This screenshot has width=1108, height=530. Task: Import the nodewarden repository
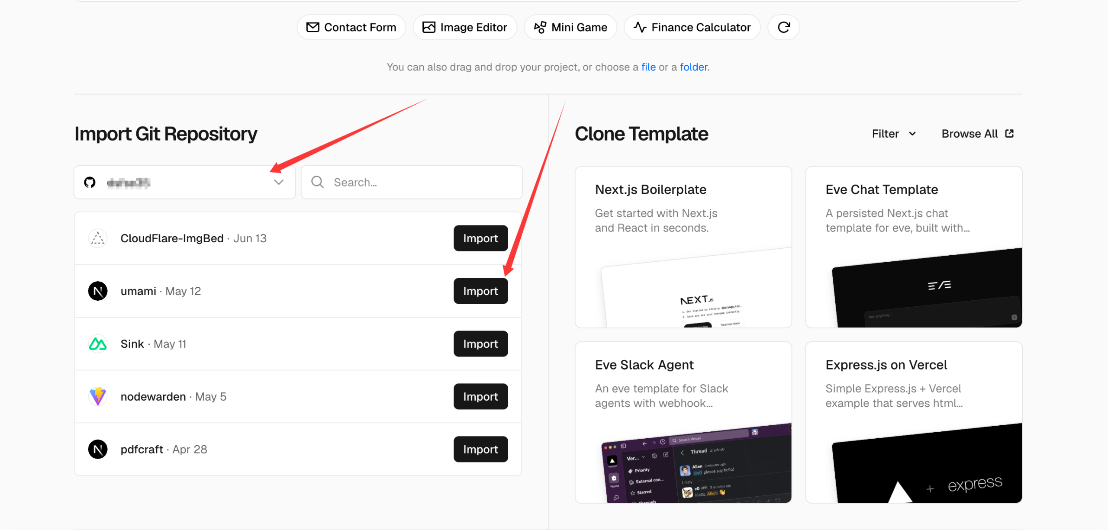(x=480, y=396)
